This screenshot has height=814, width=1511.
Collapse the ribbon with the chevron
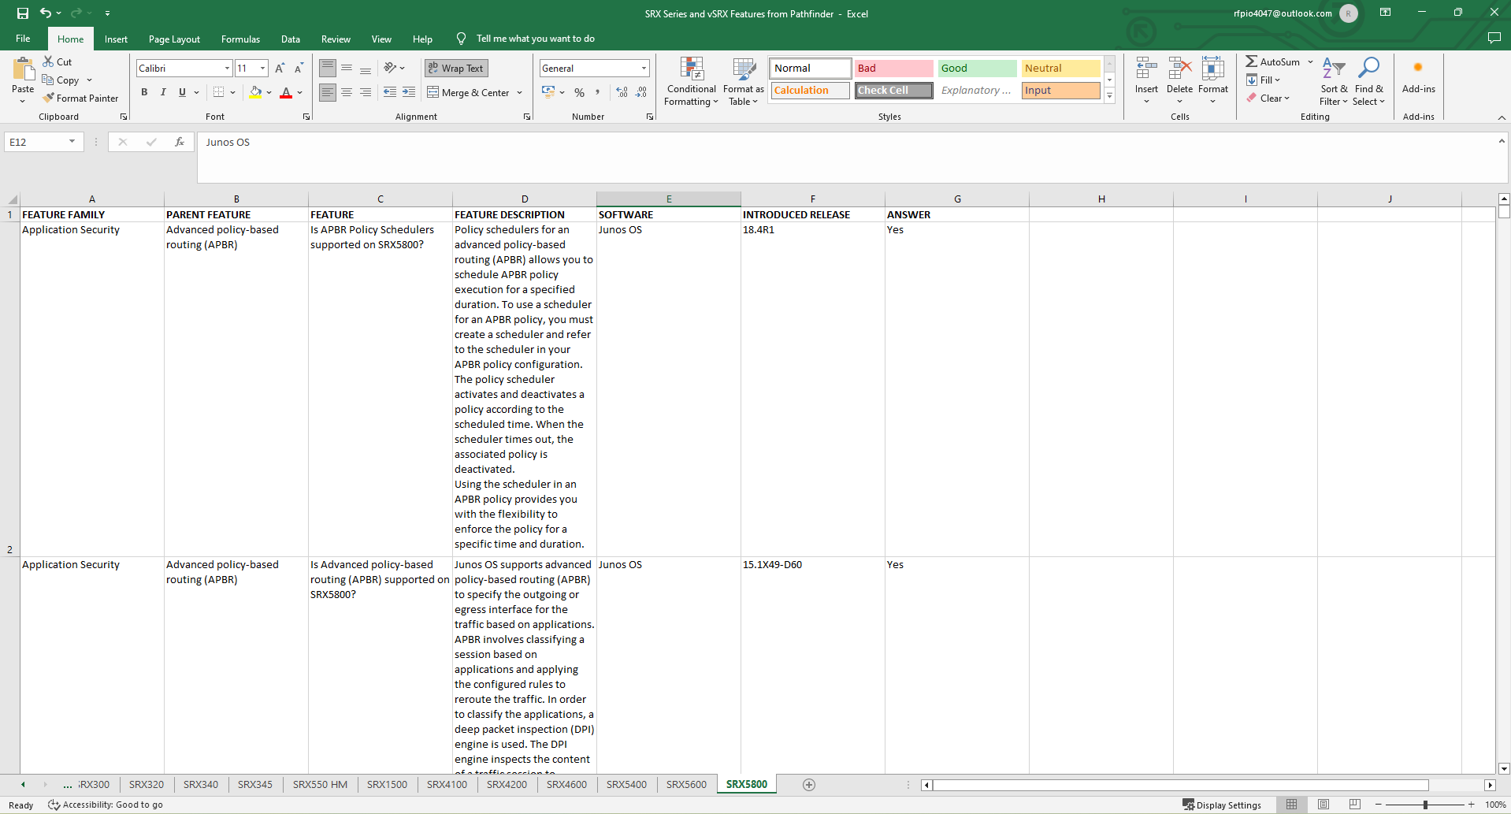1502,117
